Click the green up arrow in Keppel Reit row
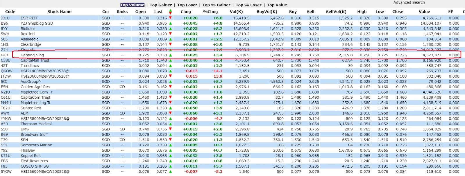Viewport: 465px width, 176px height. tap(170, 156)
